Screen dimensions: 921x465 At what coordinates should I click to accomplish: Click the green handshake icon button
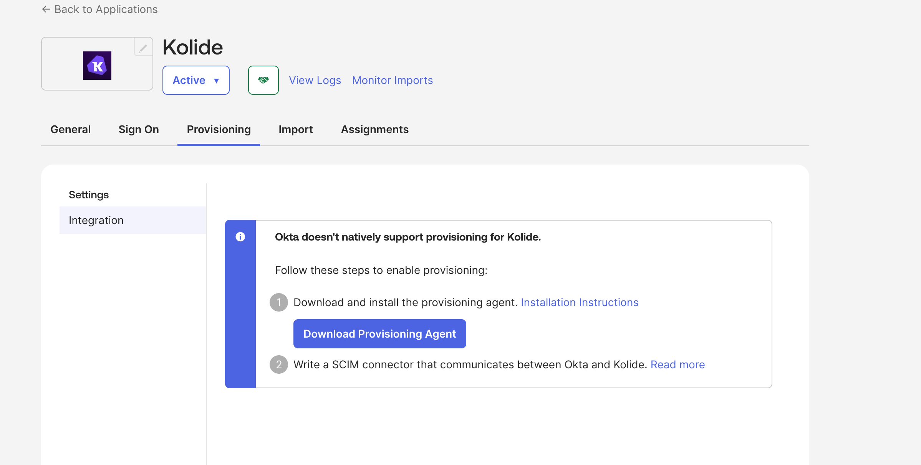[263, 80]
